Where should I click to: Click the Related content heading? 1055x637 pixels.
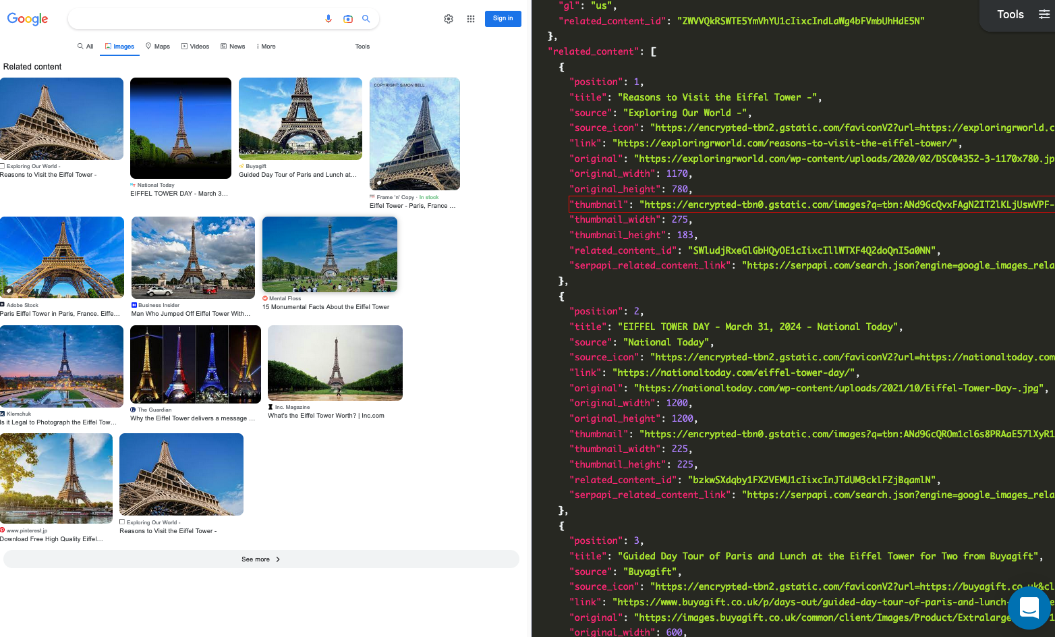32,67
